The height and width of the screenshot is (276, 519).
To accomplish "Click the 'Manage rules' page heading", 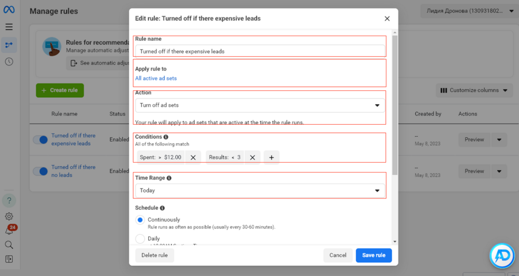I will (x=54, y=11).
